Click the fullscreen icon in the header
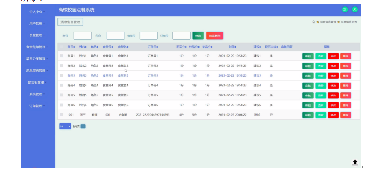Screen dimensions: 381x170 coord(345,9)
